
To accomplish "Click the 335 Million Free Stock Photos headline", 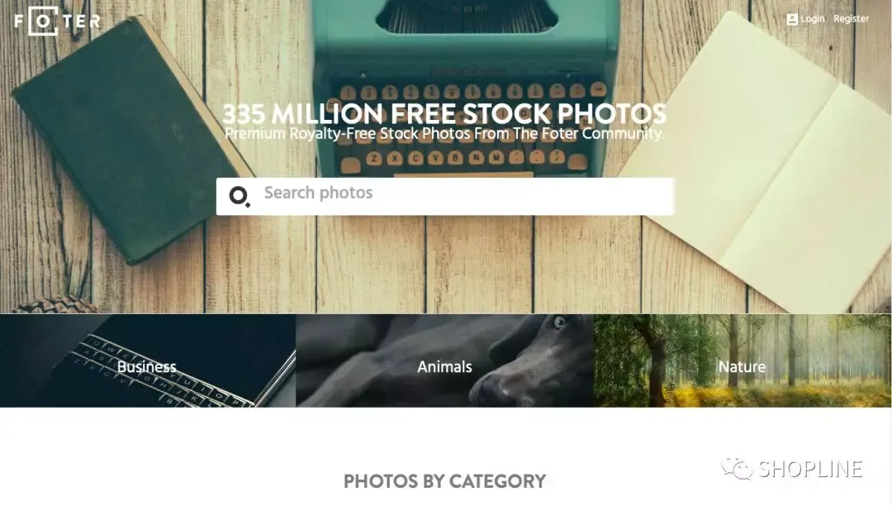I will click(x=444, y=114).
